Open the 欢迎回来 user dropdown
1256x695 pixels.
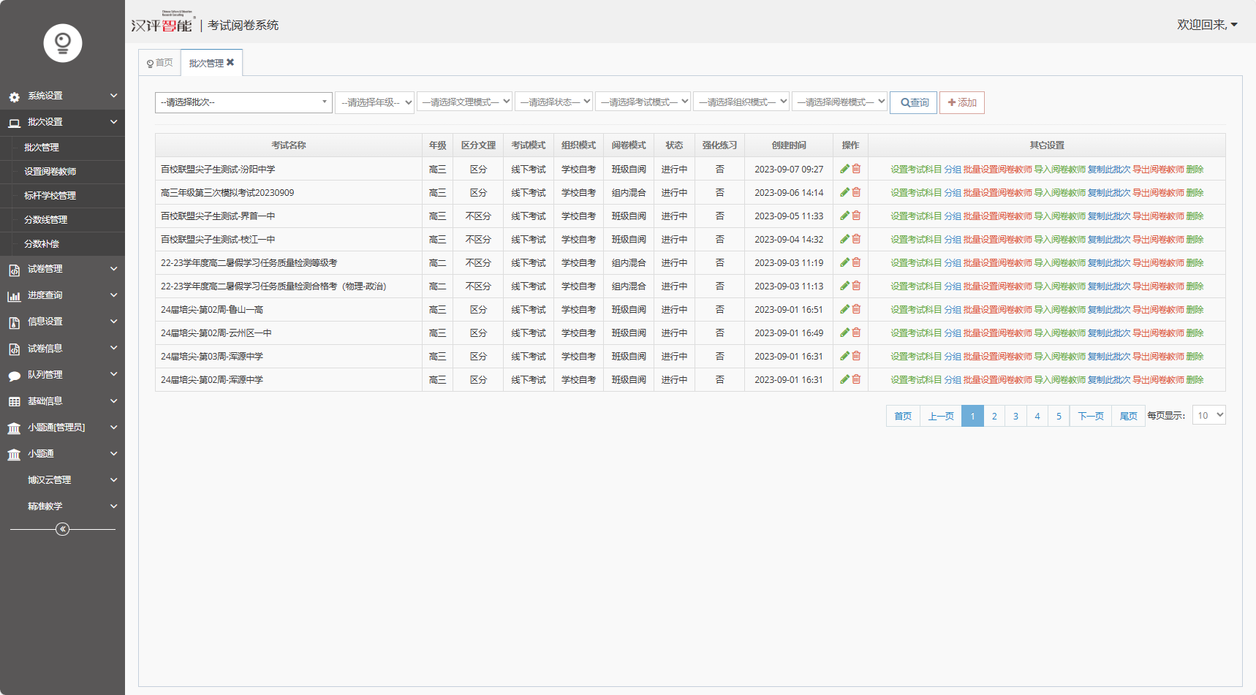tap(1207, 25)
